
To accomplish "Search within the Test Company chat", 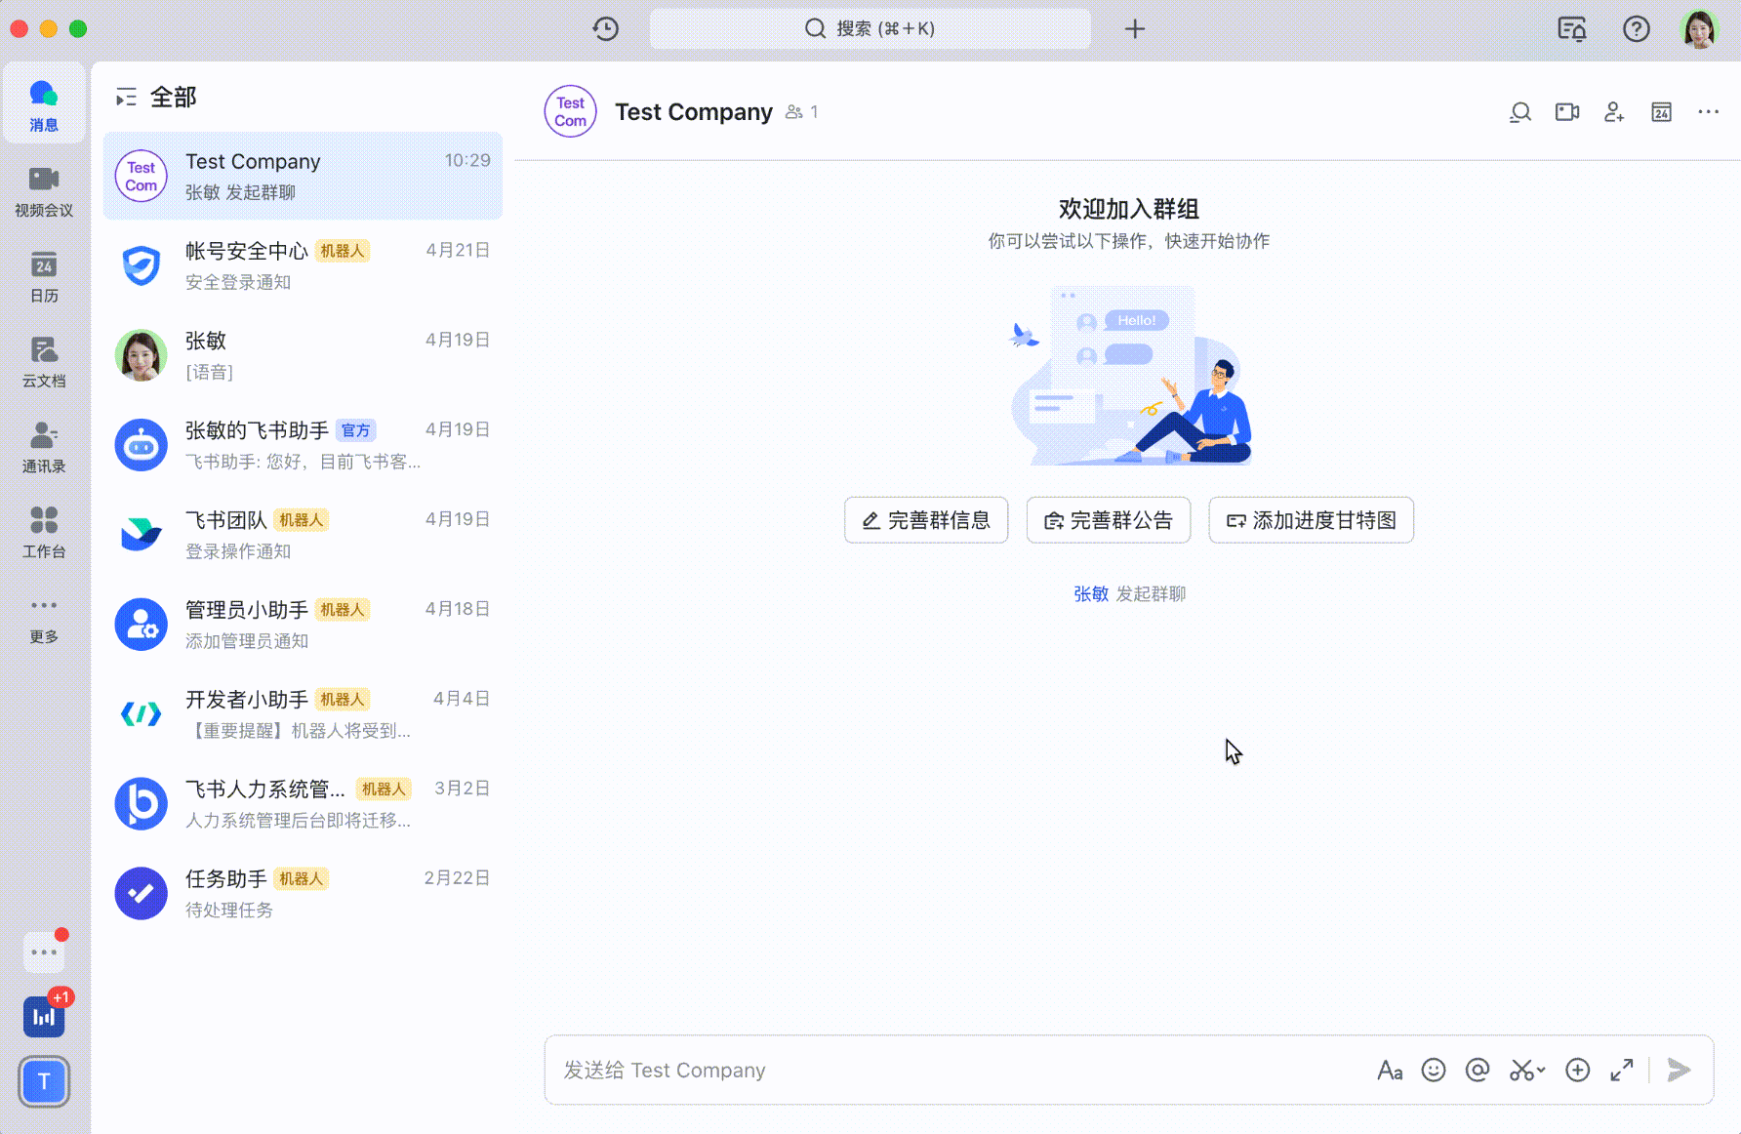I will click(1519, 112).
